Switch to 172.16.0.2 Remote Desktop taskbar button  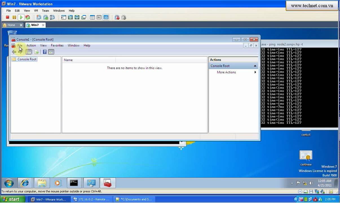92,199
